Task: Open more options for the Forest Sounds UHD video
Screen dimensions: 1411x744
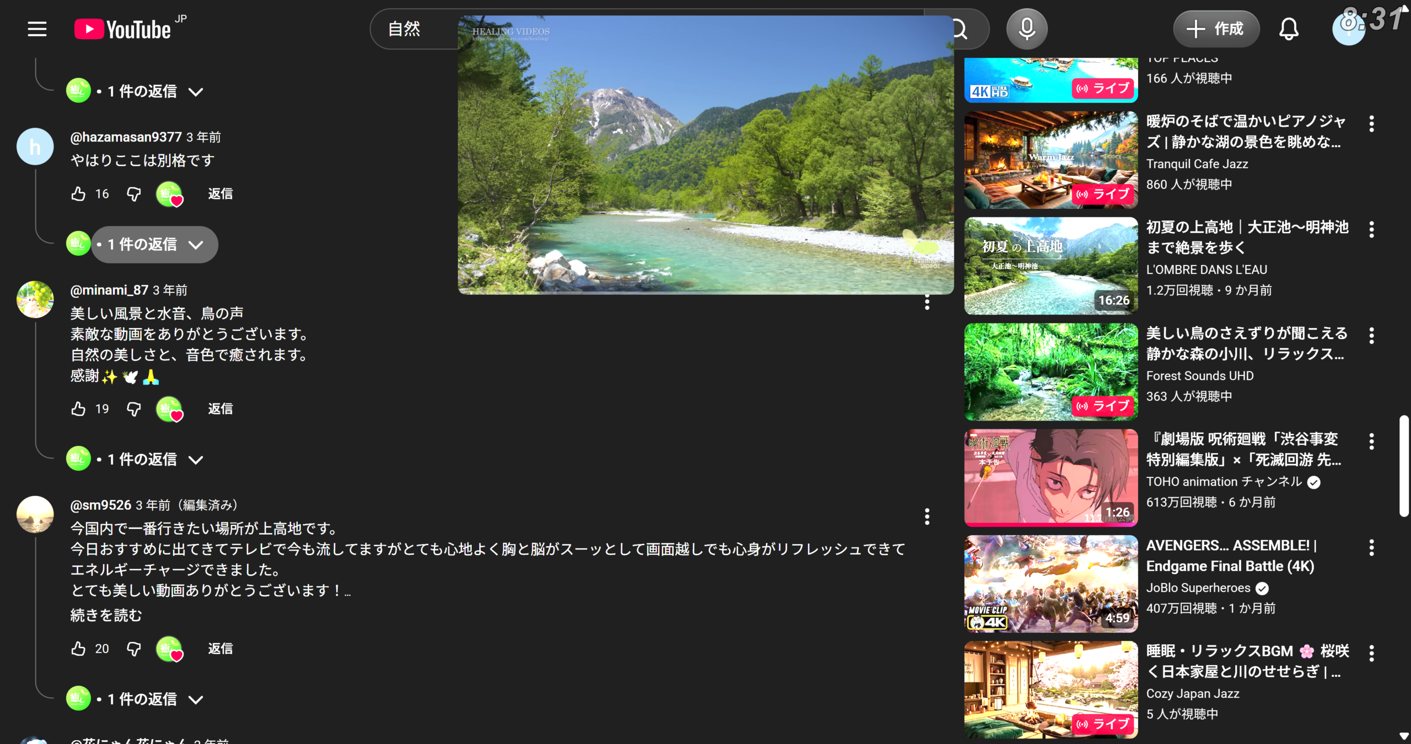Action: tap(1371, 335)
